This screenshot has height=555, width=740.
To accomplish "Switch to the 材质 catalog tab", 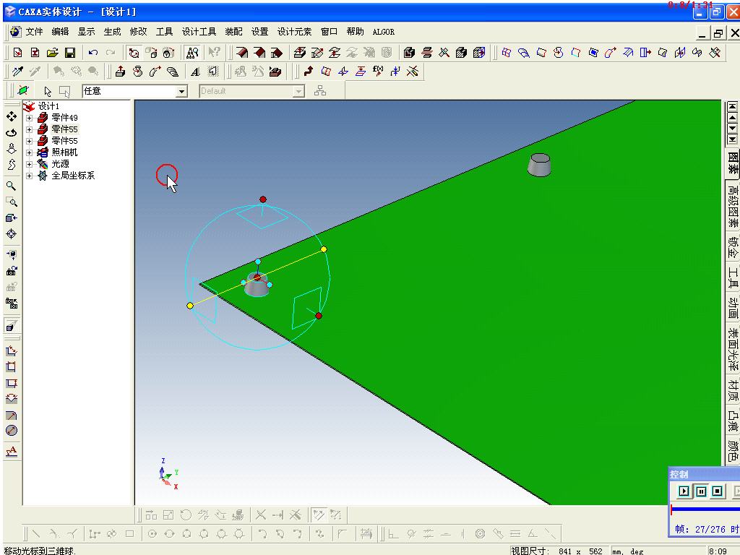I will point(733,390).
